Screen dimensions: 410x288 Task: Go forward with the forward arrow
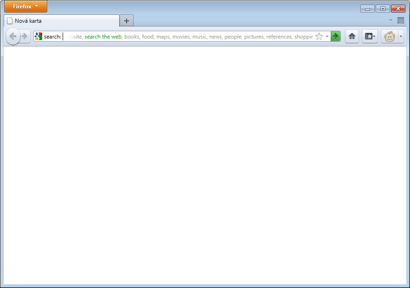(25, 36)
